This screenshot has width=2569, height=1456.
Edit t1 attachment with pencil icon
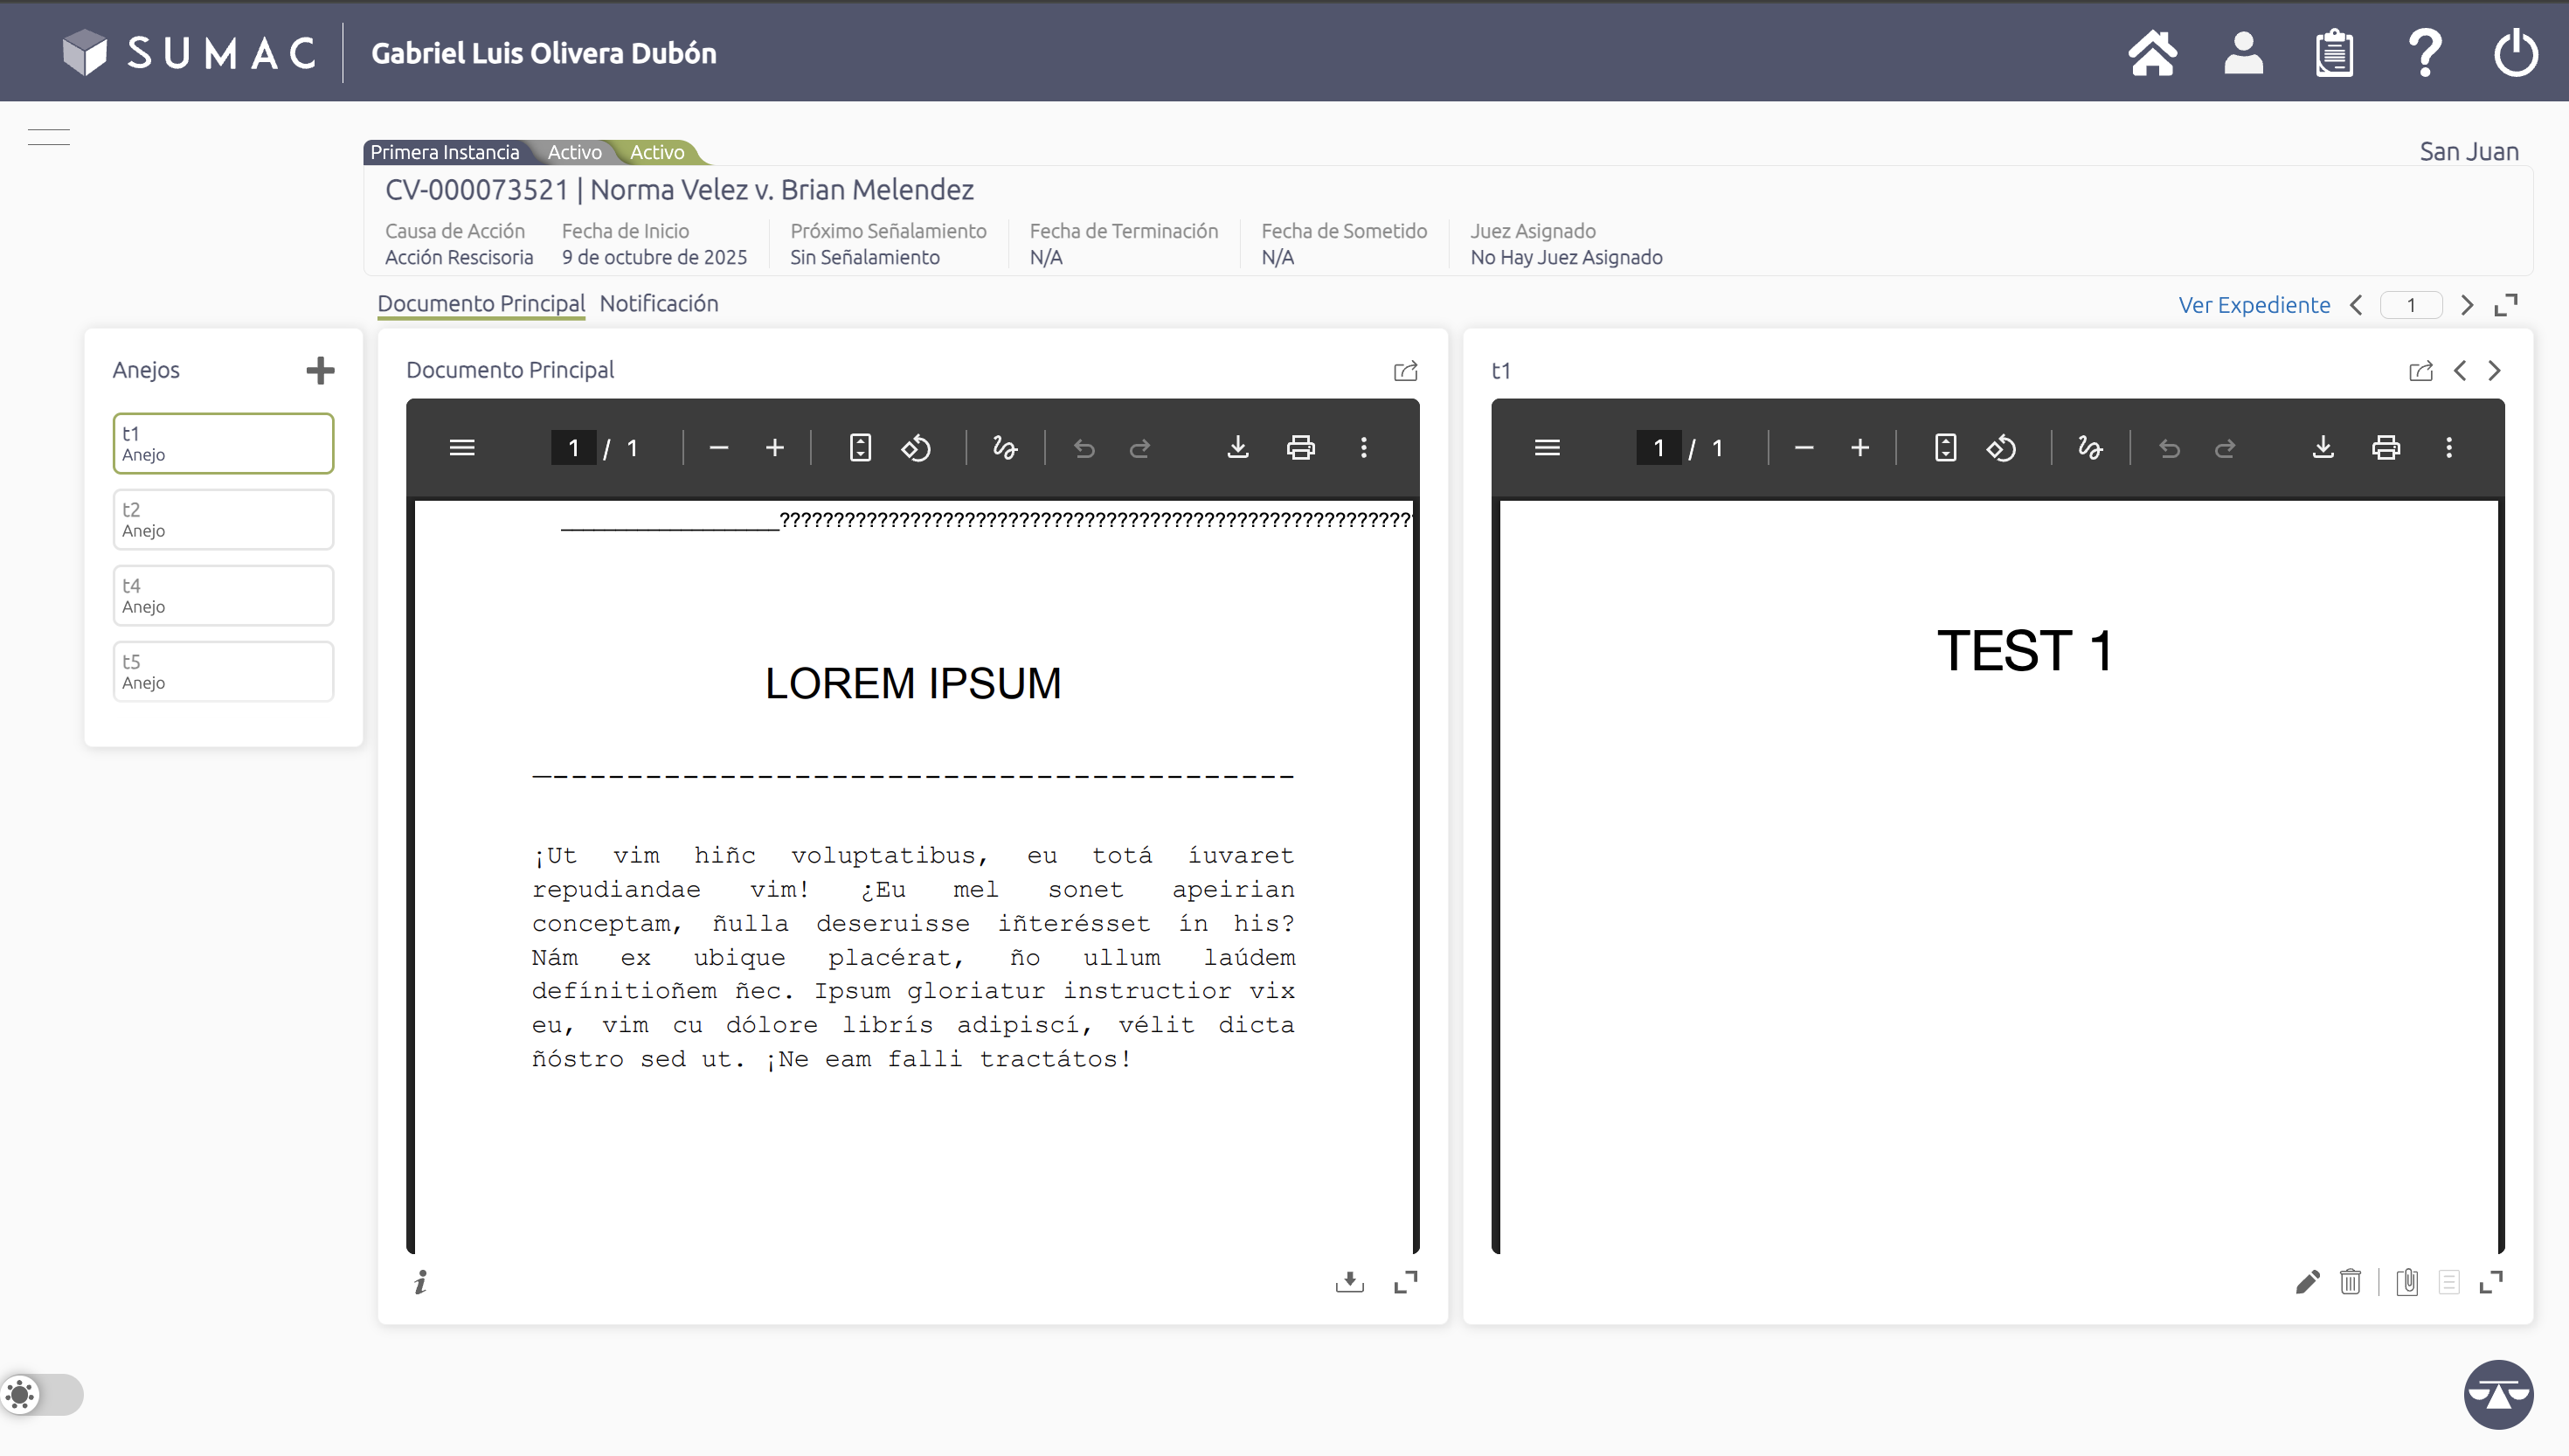tap(2307, 1281)
